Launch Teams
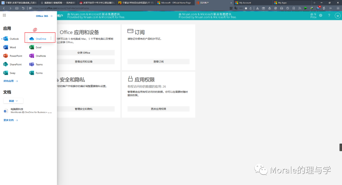Screen dimensions: 342x185 coord(36,65)
